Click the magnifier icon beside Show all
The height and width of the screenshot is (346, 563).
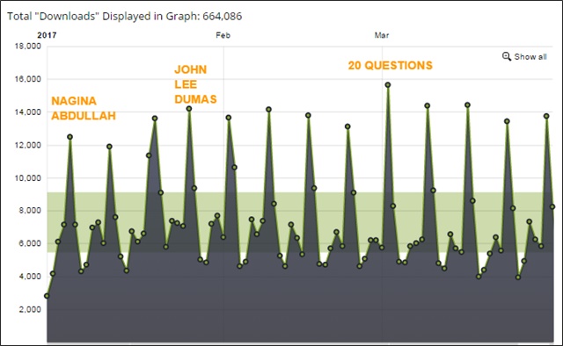(507, 56)
